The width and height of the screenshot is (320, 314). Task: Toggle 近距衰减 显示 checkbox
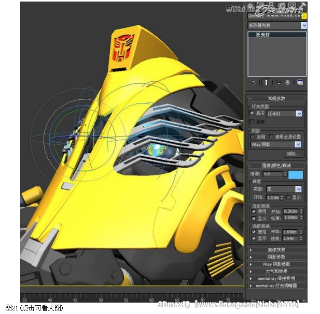click(254, 218)
